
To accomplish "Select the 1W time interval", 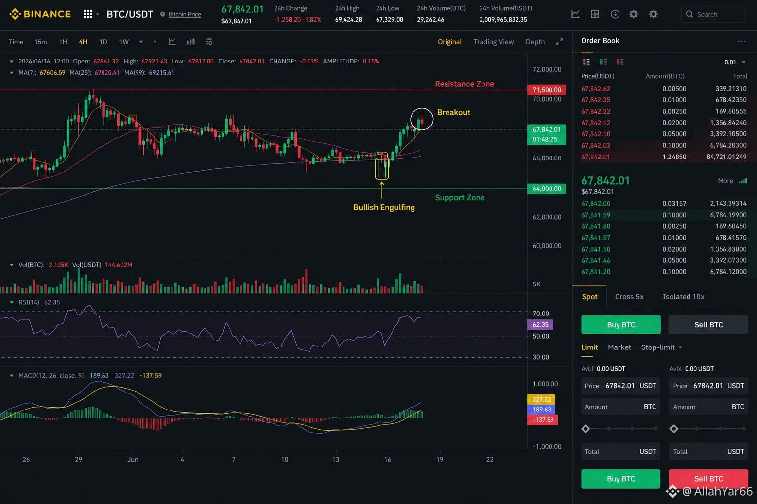I will coord(124,42).
